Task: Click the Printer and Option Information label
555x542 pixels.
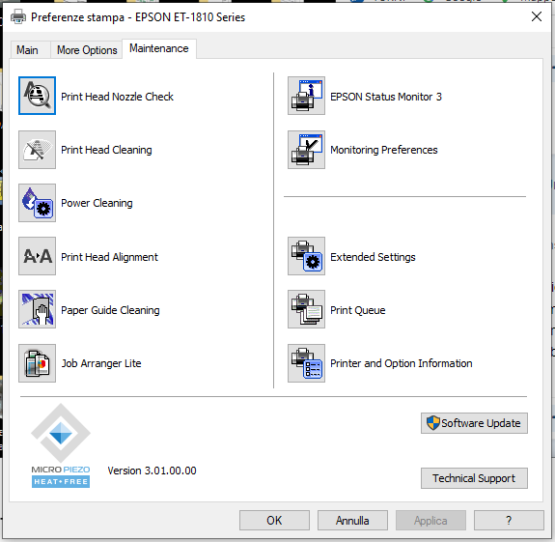Action: point(402,363)
